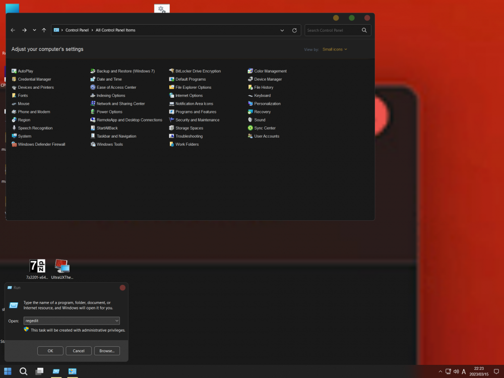Click the volume icon in system tray
Image resolution: width=504 pixels, height=378 pixels.
pos(456,371)
